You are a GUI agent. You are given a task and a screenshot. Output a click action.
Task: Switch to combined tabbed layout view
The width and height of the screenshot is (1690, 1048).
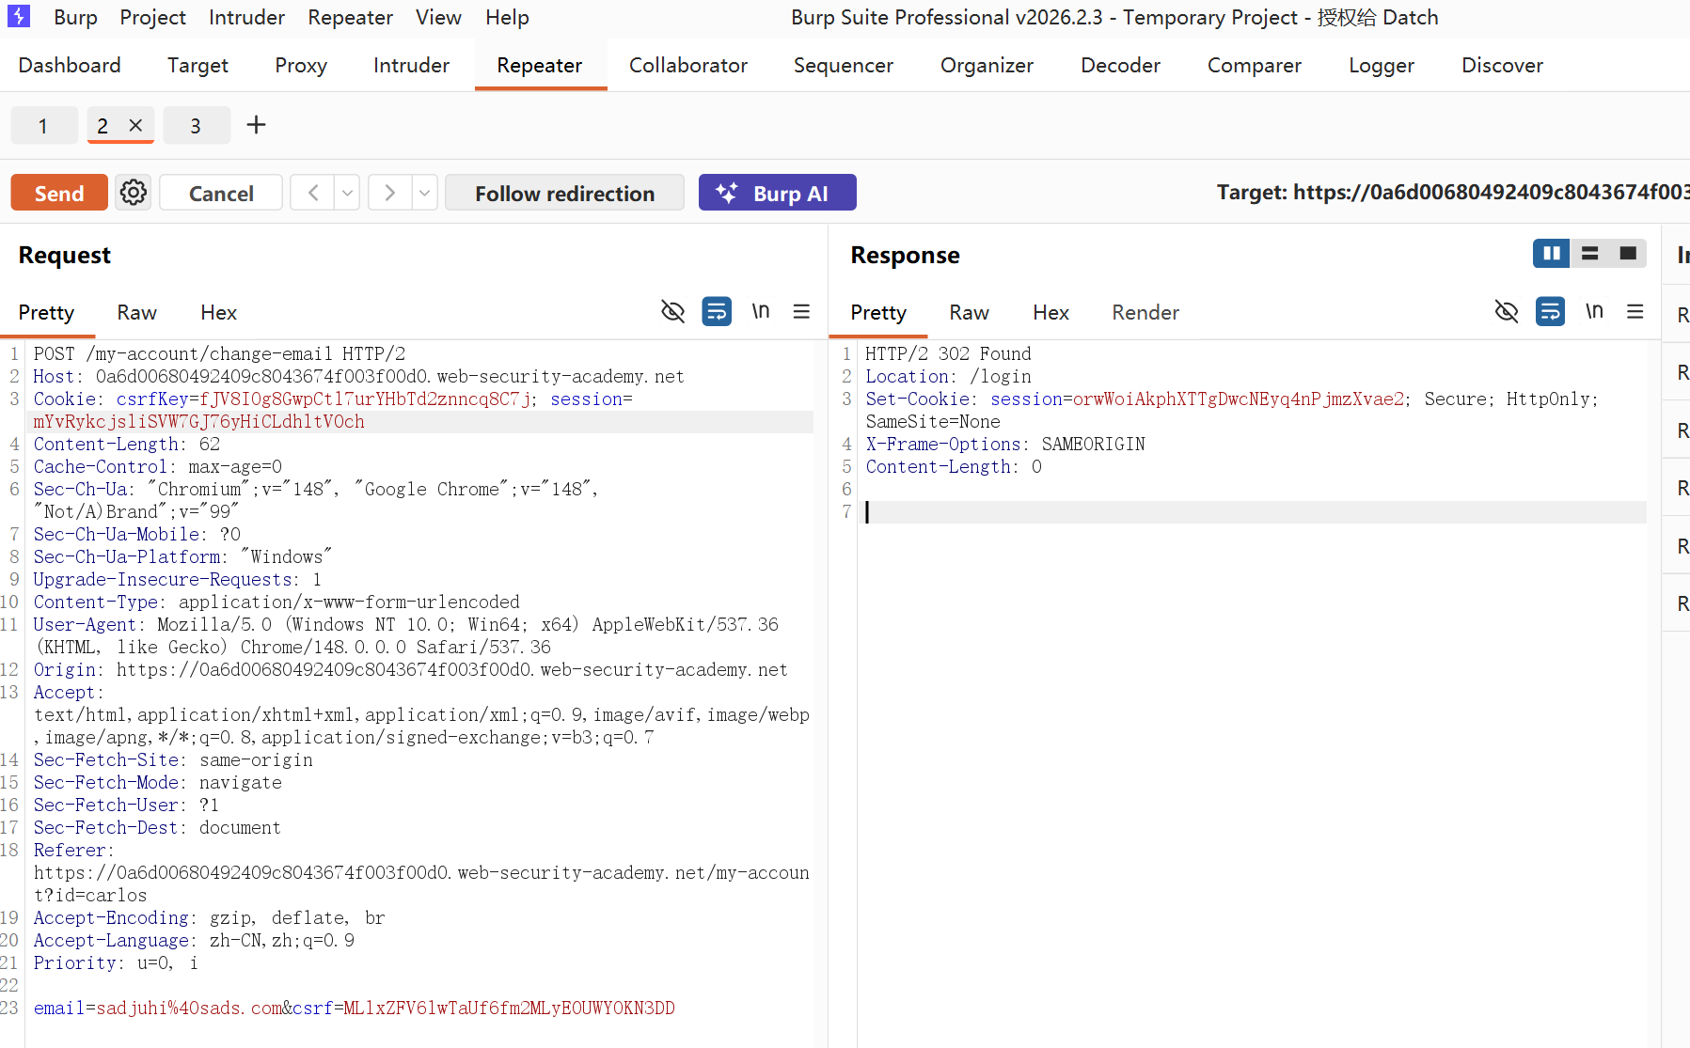tap(1628, 254)
